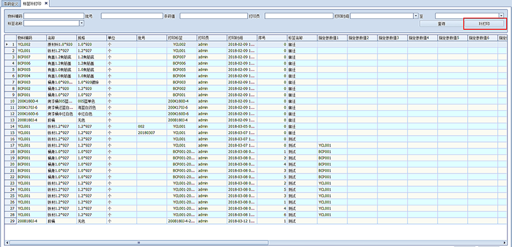Select the row header numbered 20

click(x=10, y=164)
